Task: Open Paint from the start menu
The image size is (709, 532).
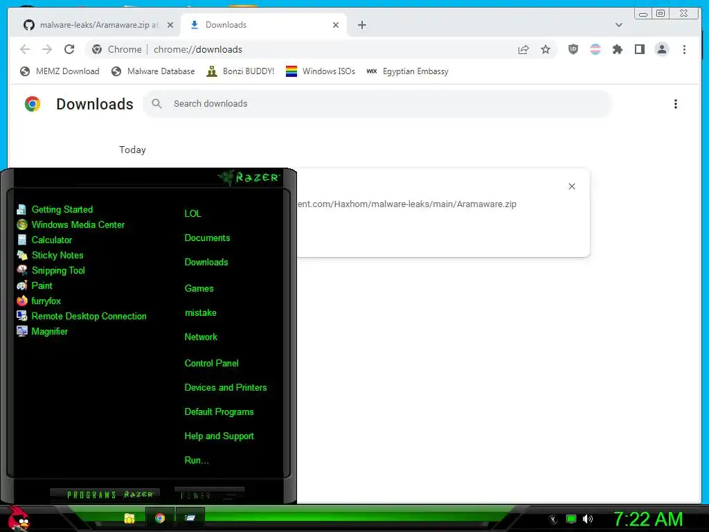Action: [35, 286]
